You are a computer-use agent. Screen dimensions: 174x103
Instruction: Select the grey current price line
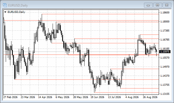click(x=81, y=51)
